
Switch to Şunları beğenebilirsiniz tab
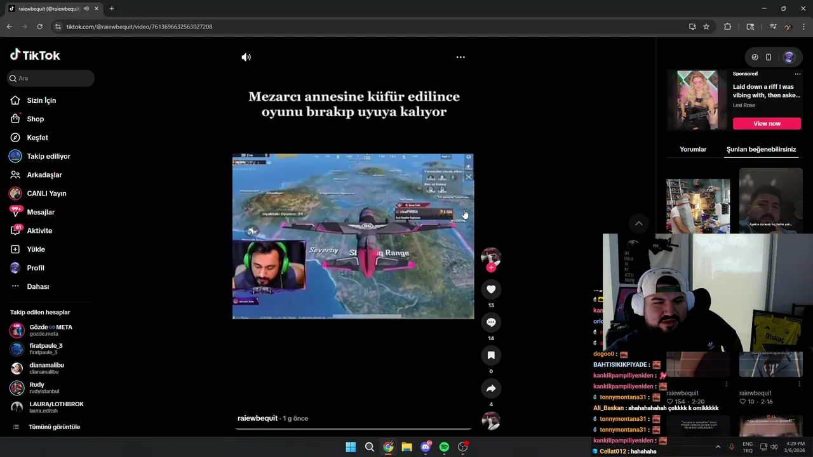(x=761, y=149)
